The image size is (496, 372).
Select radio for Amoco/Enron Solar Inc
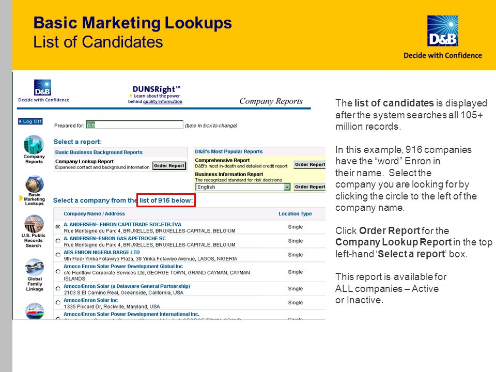[x=58, y=302]
